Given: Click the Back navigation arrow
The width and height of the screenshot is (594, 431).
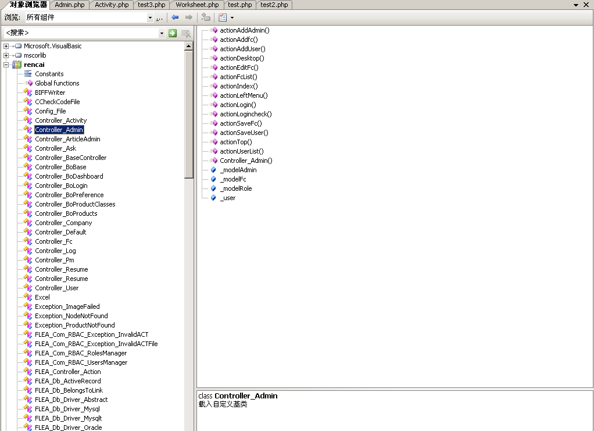Looking at the screenshot, I should (x=174, y=17).
